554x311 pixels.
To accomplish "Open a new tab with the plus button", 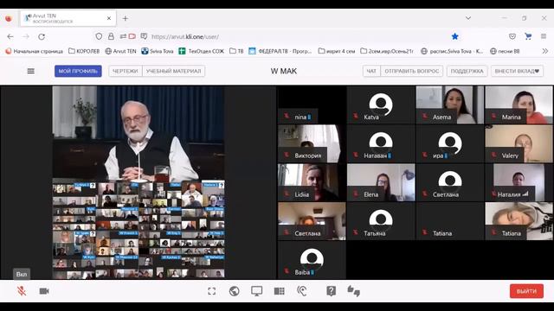I will pyautogui.click(x=125, y=18).
